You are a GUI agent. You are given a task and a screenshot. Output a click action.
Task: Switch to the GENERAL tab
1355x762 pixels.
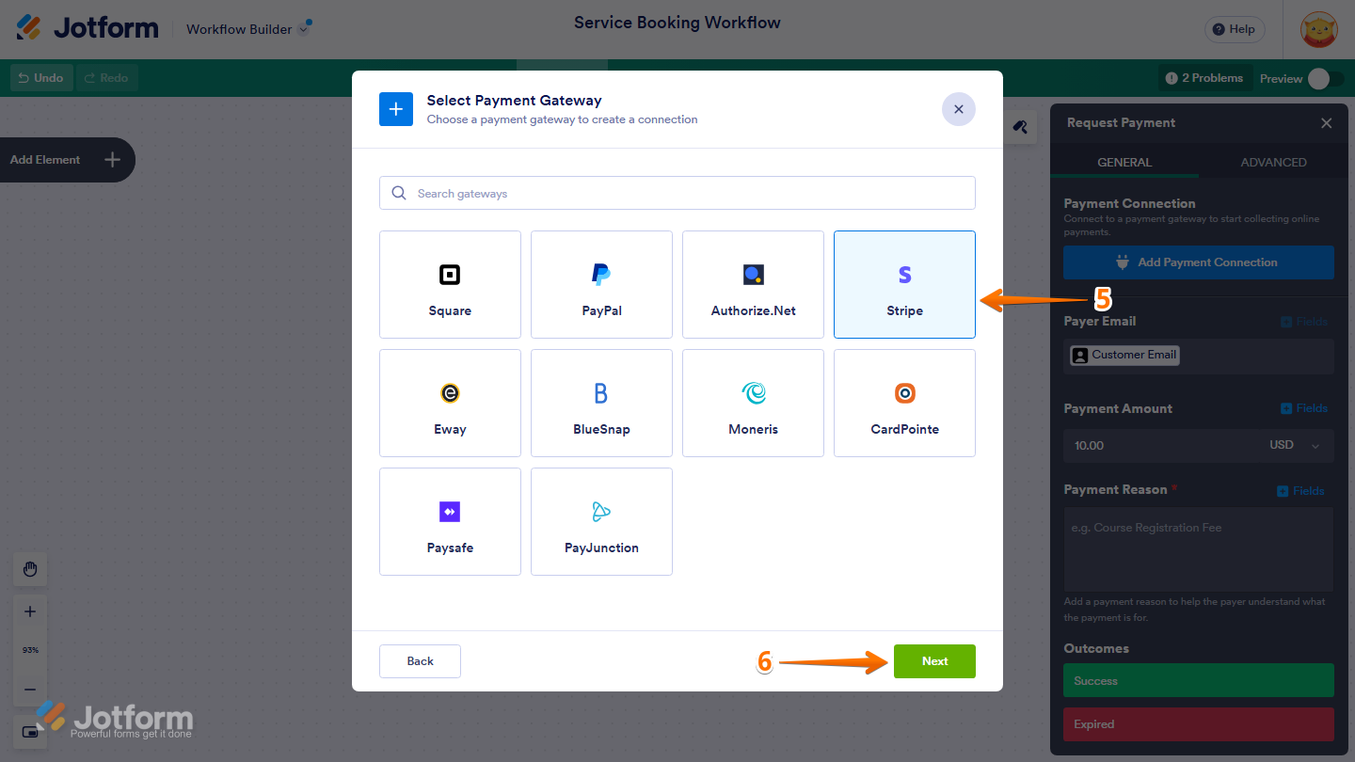tap(1124, 162)
